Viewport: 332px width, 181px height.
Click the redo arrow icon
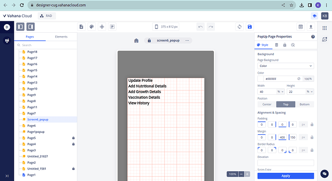[211, 26]
